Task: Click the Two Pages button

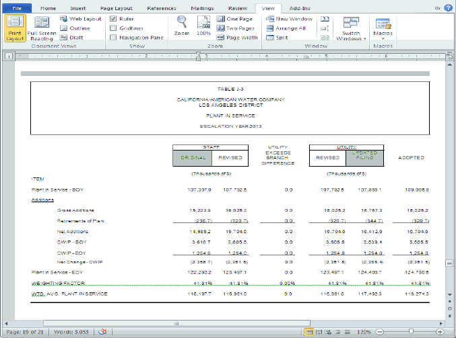Action: pyautogui.click(x=236, y=28)
